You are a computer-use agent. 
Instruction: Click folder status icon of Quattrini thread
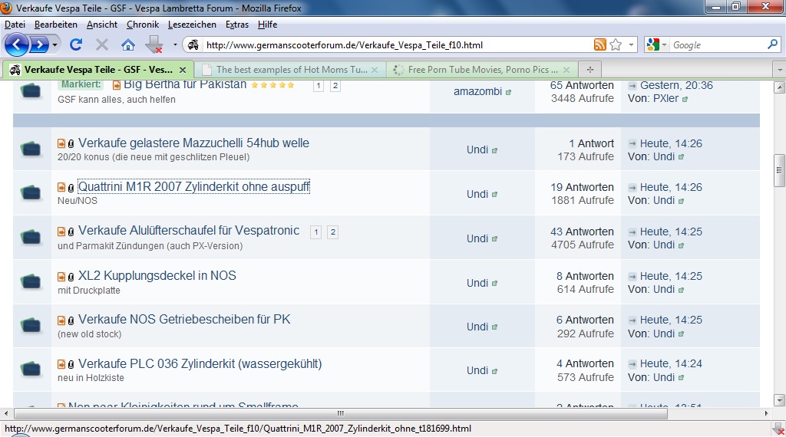click(31, 192)
